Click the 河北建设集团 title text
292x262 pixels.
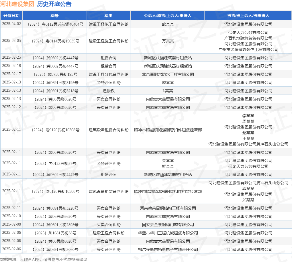pos(17,4)
